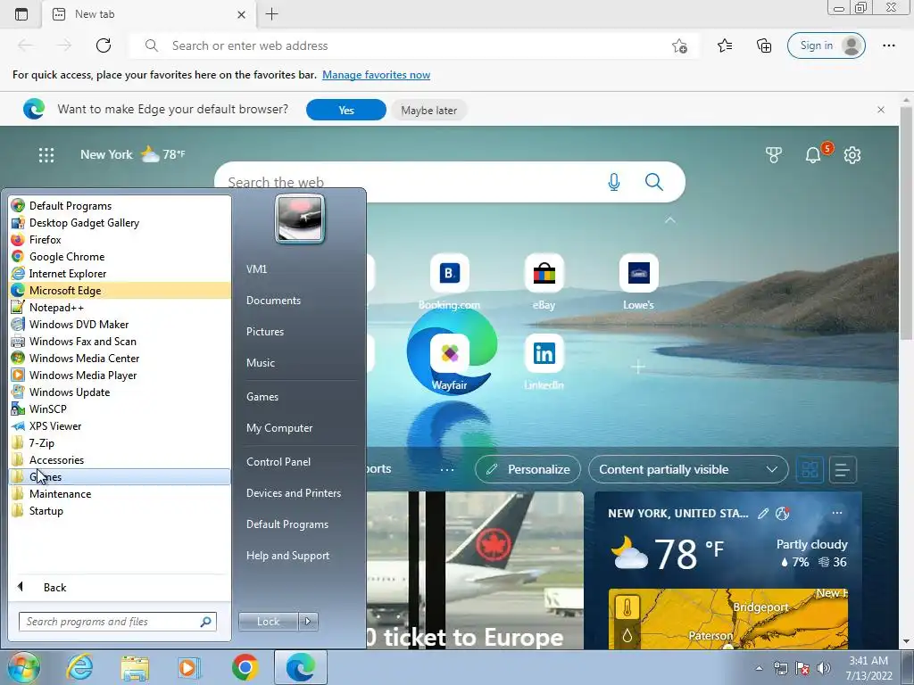Open the eBay quick link tile
Screen dimensions: 914x685
[x=544, y=282]
